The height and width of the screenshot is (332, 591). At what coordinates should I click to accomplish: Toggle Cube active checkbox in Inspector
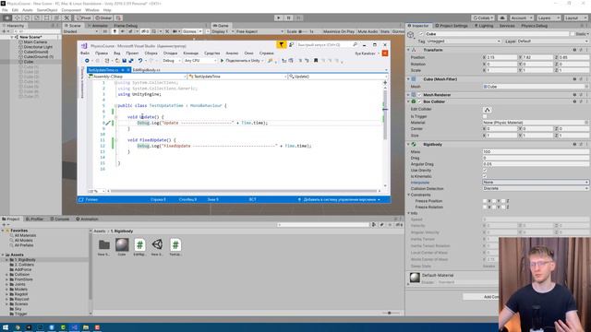point(421,34)
